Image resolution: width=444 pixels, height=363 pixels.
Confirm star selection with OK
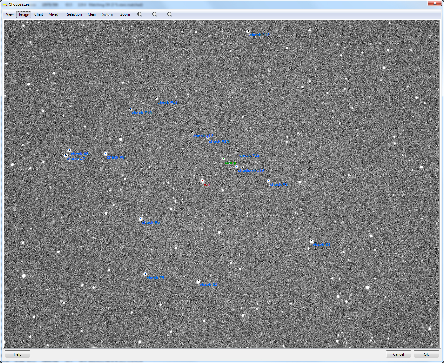[x=426, y=354]
